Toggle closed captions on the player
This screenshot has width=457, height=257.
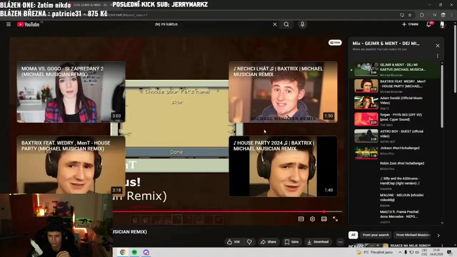click(x=301, y=219)
